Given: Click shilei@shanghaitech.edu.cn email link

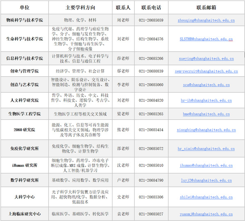Looking at the screenshot, I should click(x=206, y=197).
